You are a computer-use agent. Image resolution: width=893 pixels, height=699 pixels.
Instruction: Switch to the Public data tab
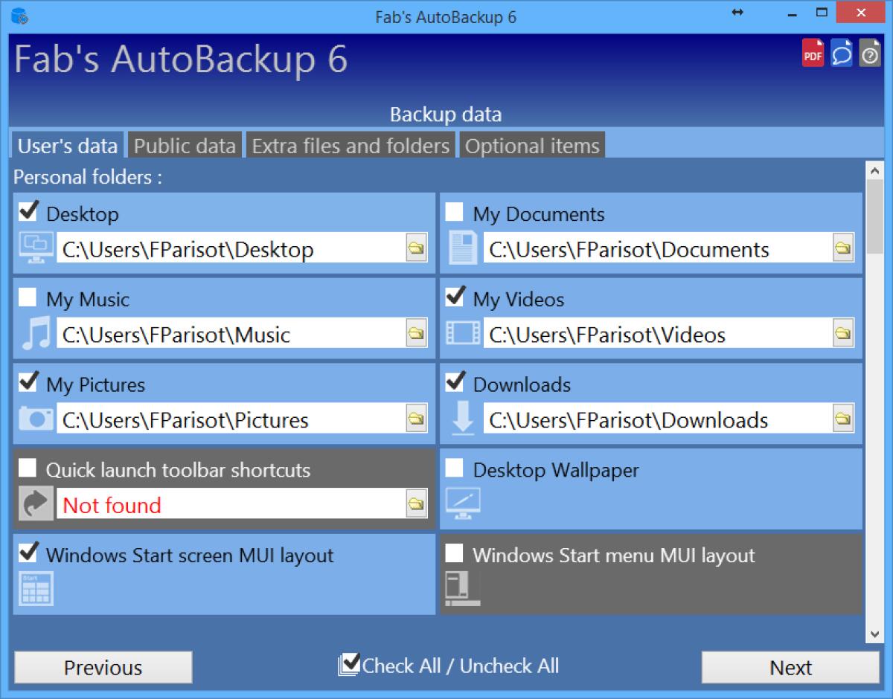click(185, 146)
